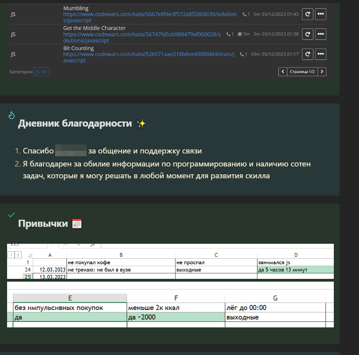
Task: Open more options for Get the Middle Character
Action: 320,34
